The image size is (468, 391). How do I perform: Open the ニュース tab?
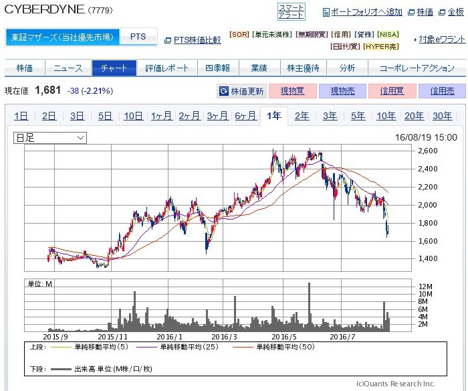(68, 68)
